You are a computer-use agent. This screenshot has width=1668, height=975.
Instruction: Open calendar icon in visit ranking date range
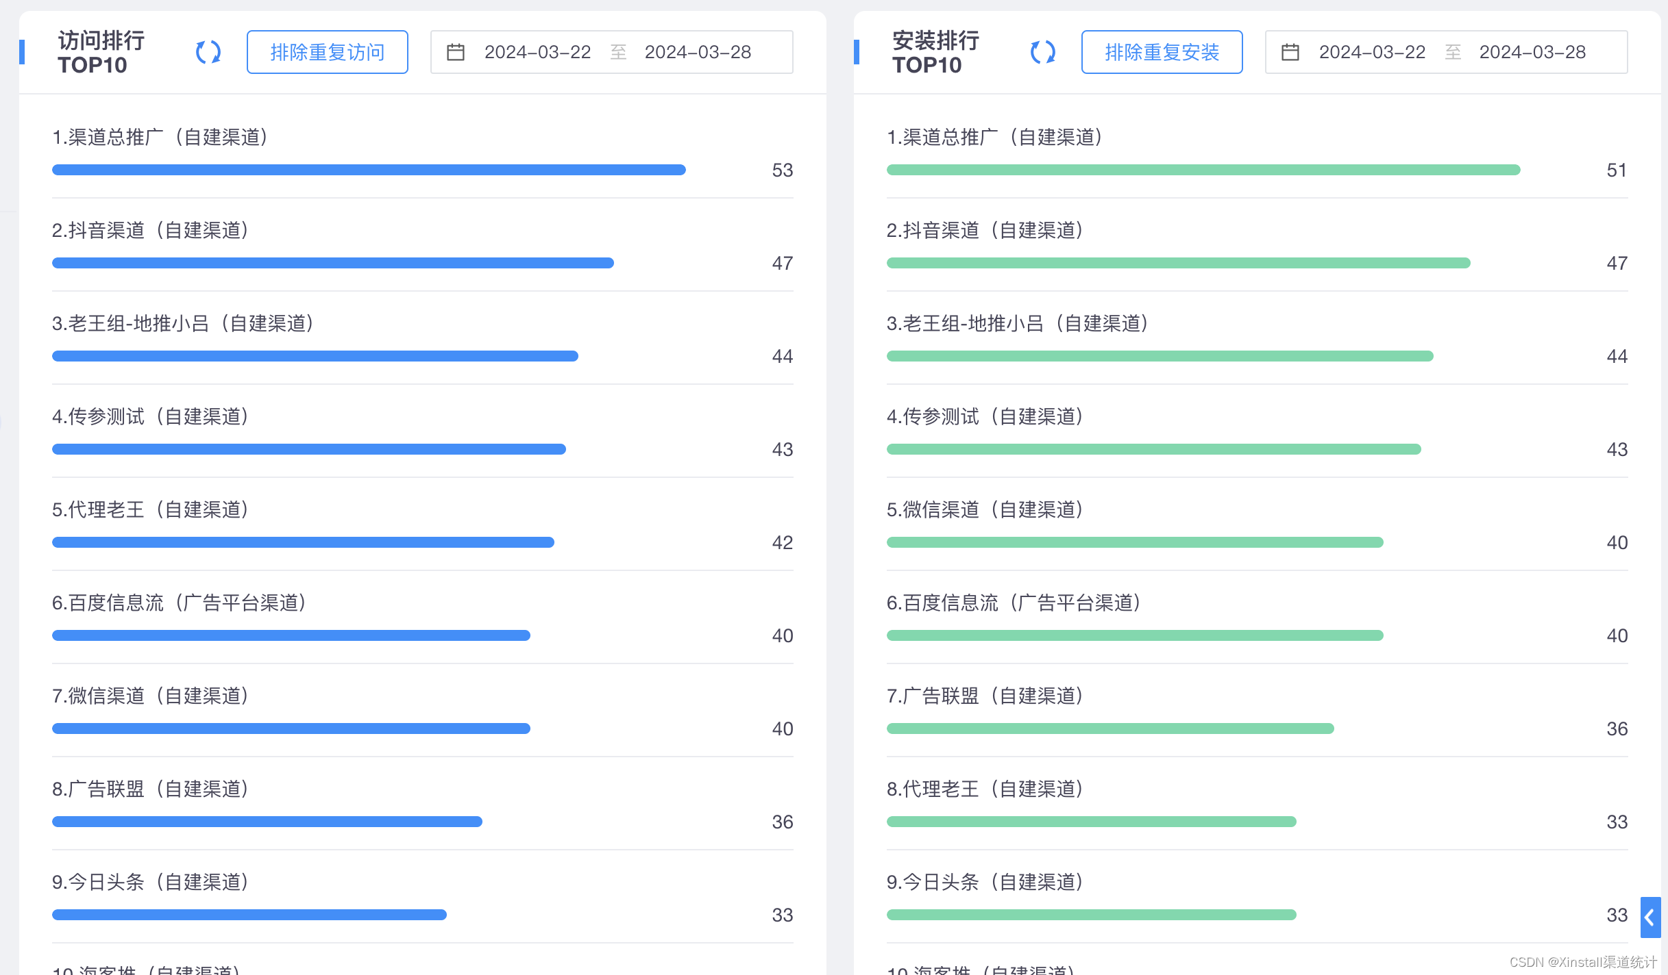[x=456, y=52]
